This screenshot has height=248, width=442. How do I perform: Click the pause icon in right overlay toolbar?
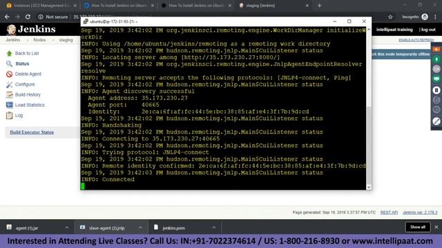[x=436, y=90]
